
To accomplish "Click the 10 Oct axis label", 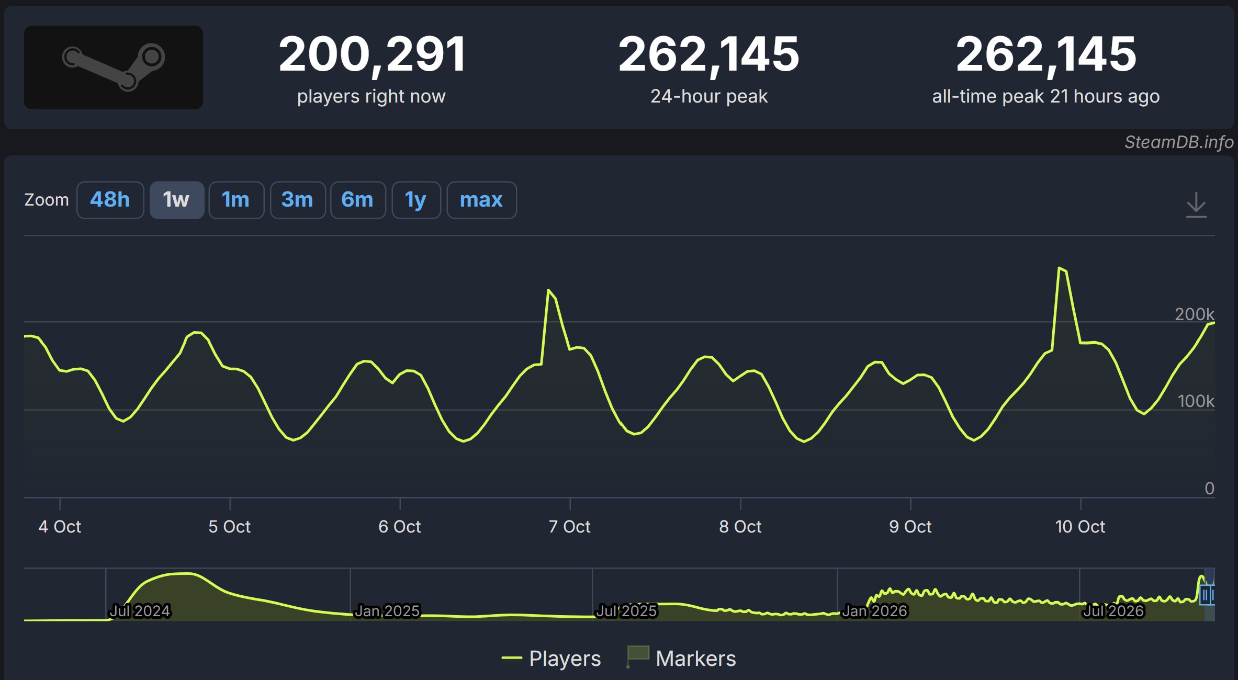I will point(1080,526).
